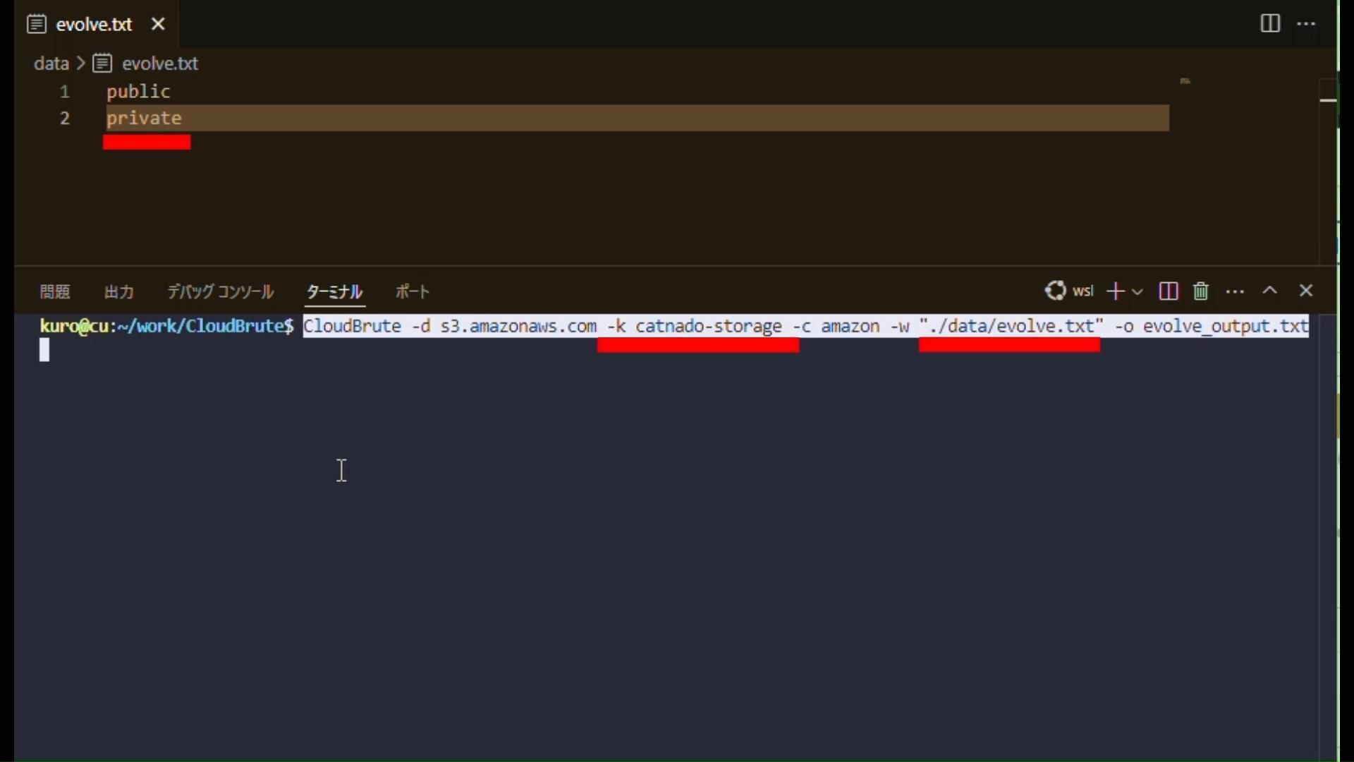The image size is (1354, 762).
Task: Create new terminal with plus icon
Action: (x=1115, y=291)
